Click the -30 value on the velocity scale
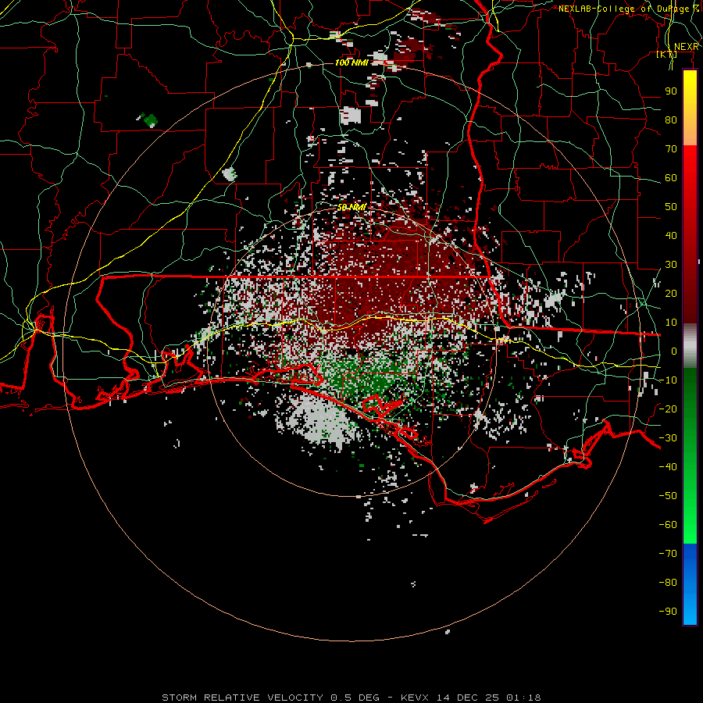 coord(668,438)
